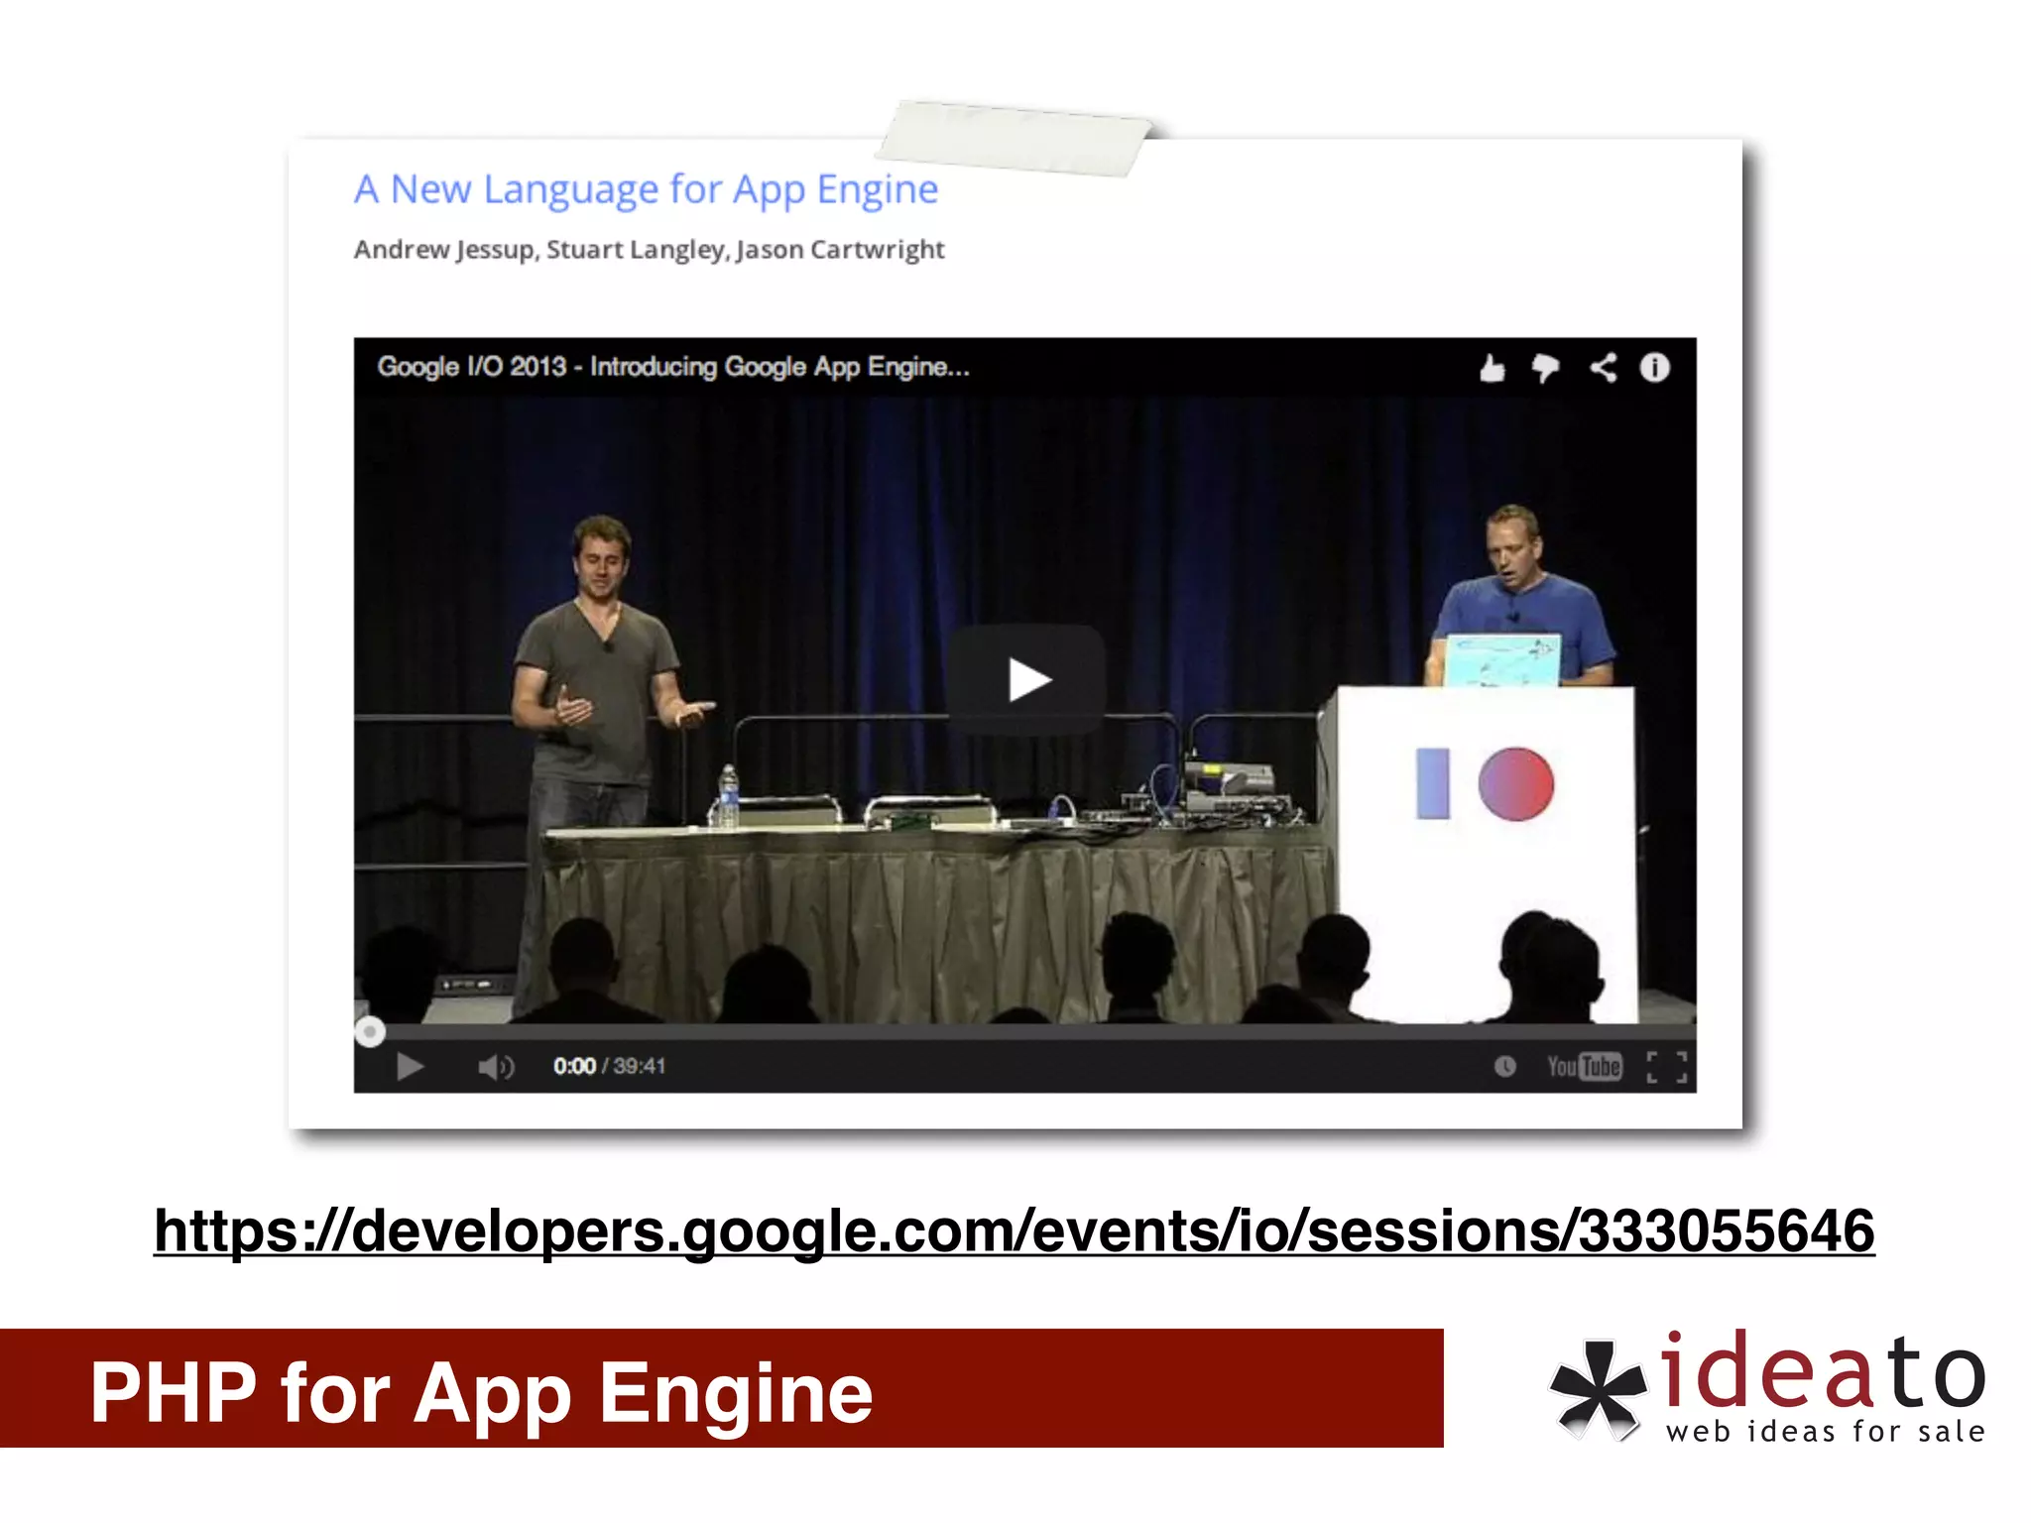Screen dimensions: 2031x1523
Task: Enter fullscreen with the corner brackets icon
Action: (x=1667, y=1067)
